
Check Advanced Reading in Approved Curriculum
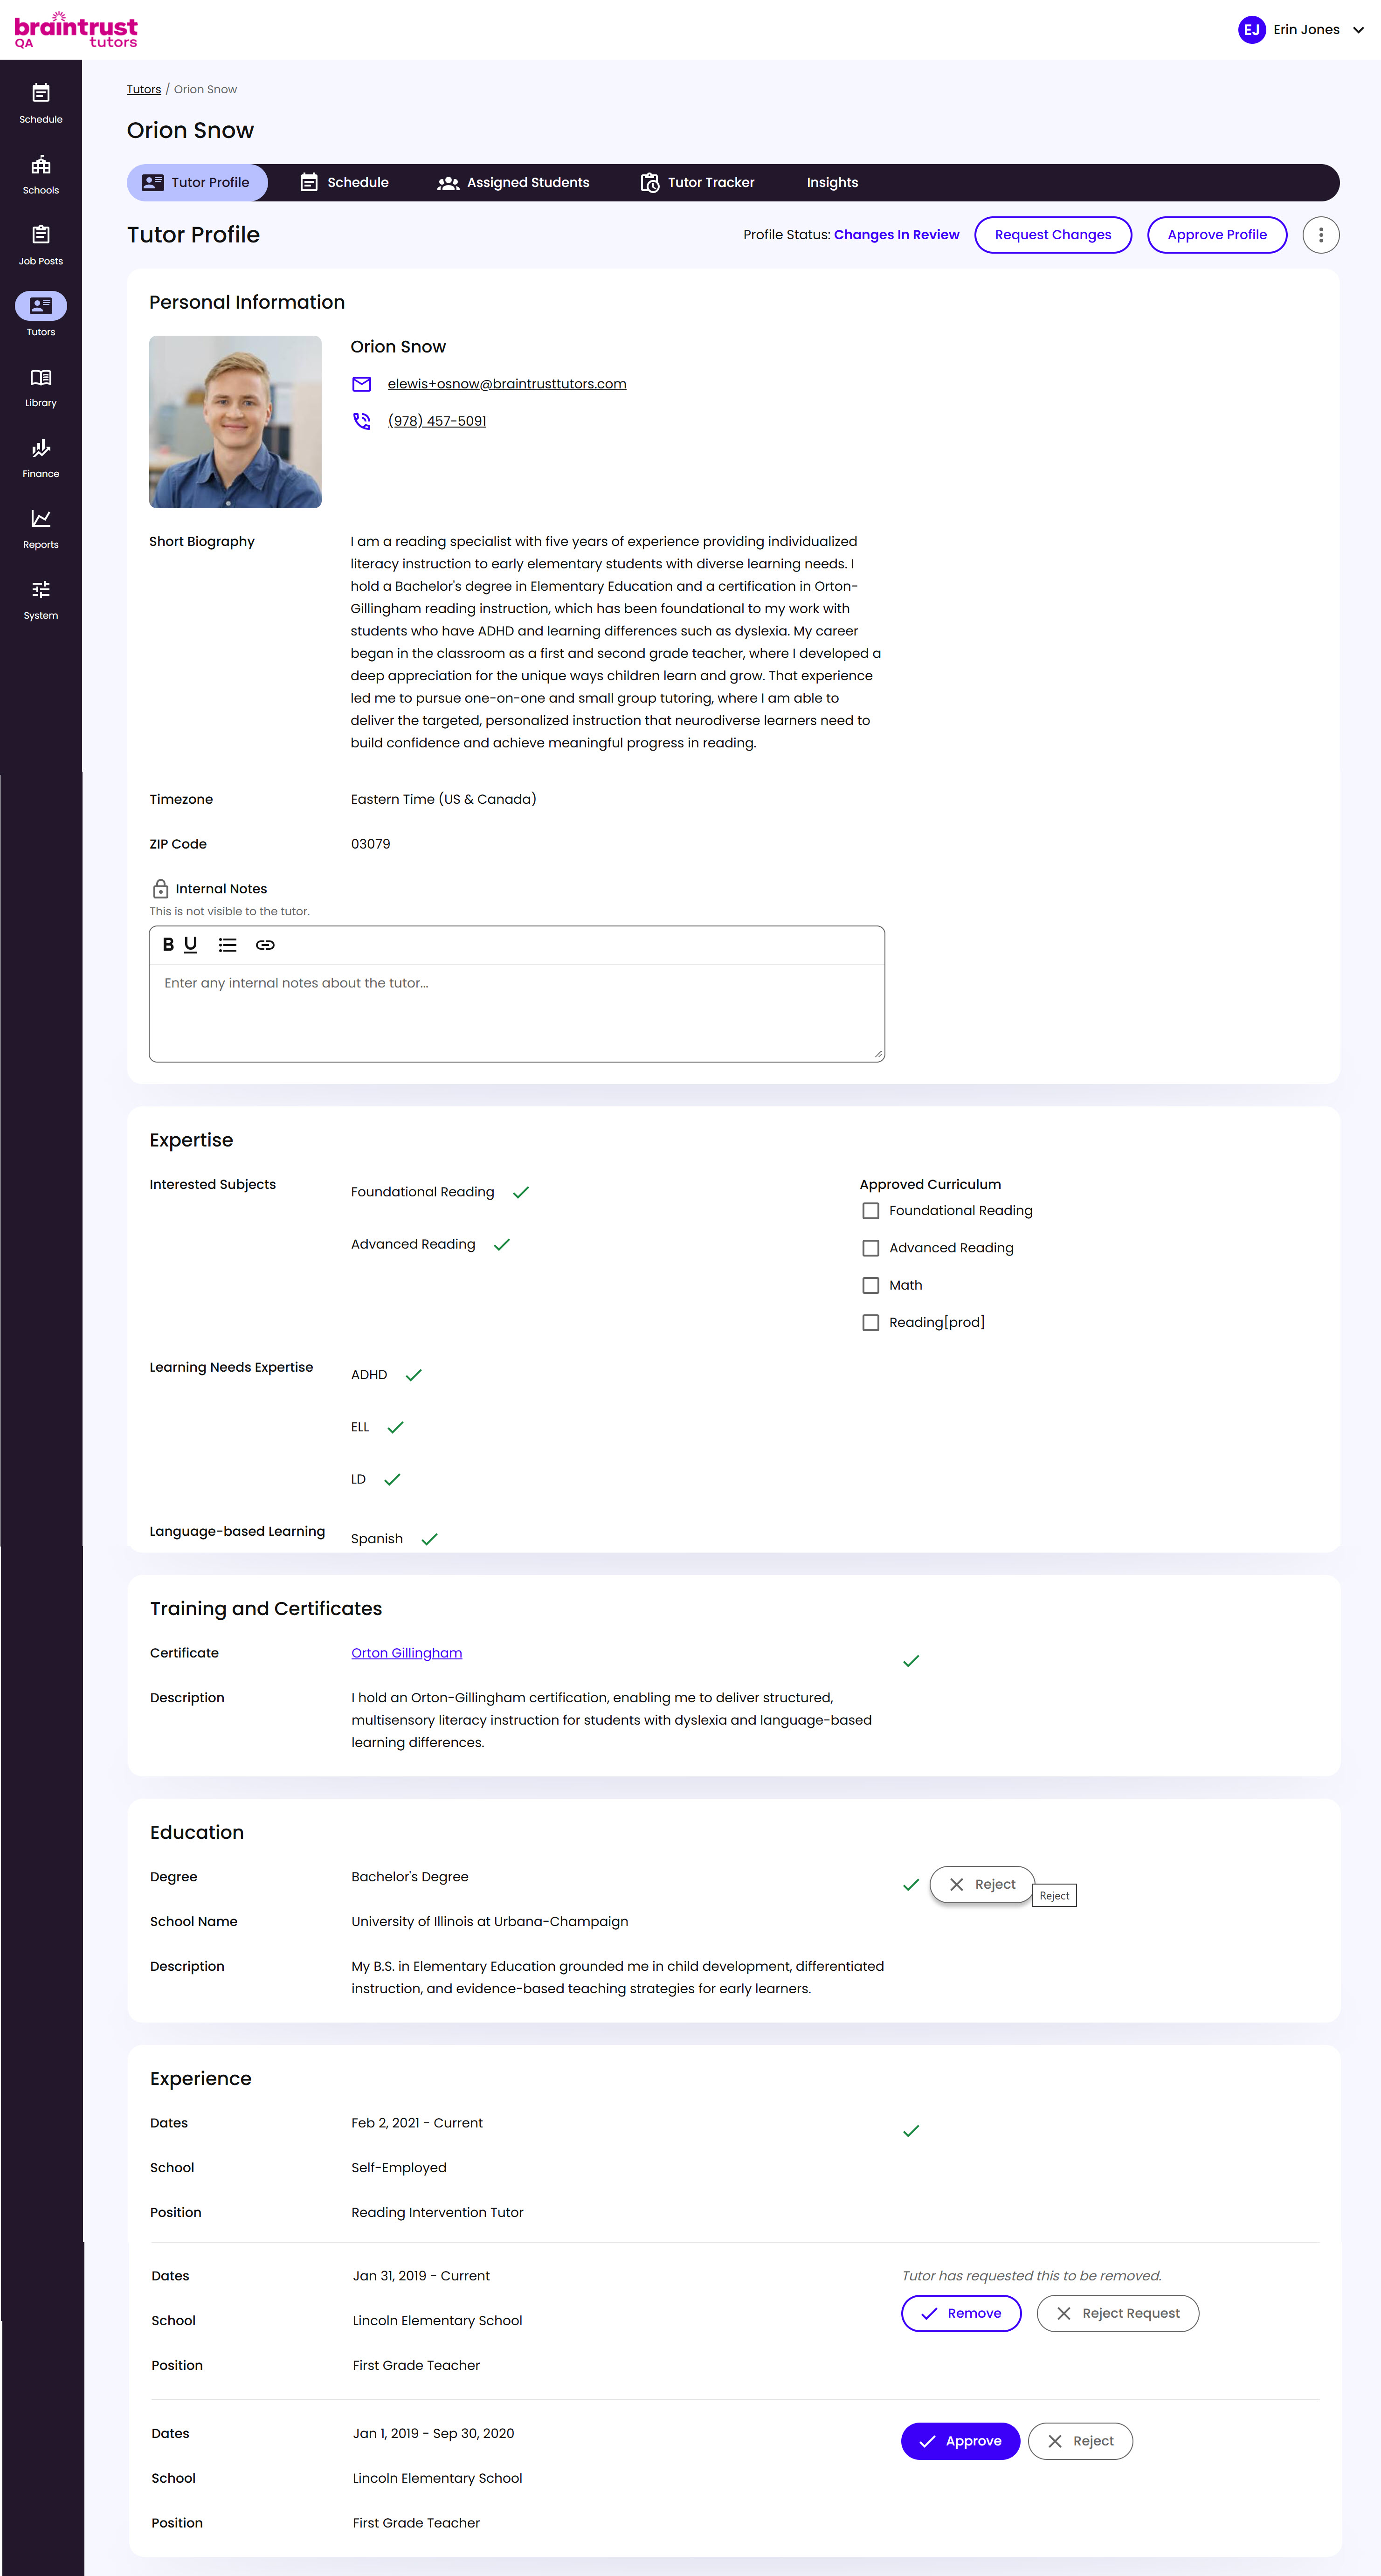point(871,1248)
